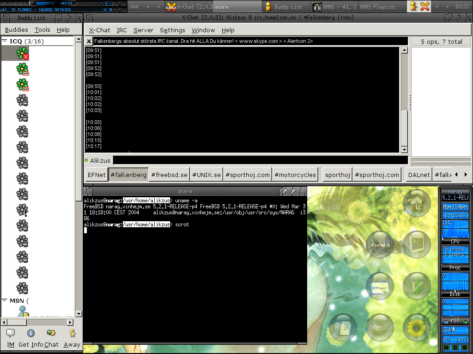
Task: Click the X-Chat message input field
Action: click(x=260, y=160)
